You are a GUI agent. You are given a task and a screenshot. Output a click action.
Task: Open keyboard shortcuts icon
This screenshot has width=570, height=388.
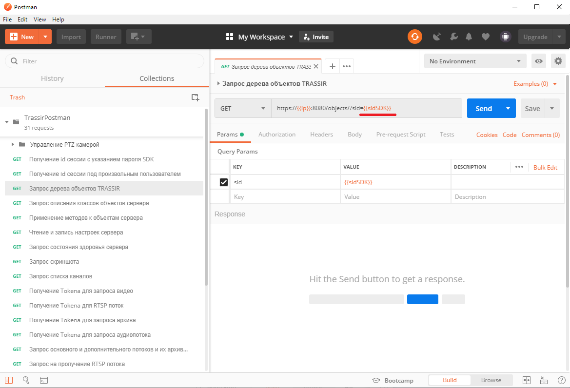[544, 380]
